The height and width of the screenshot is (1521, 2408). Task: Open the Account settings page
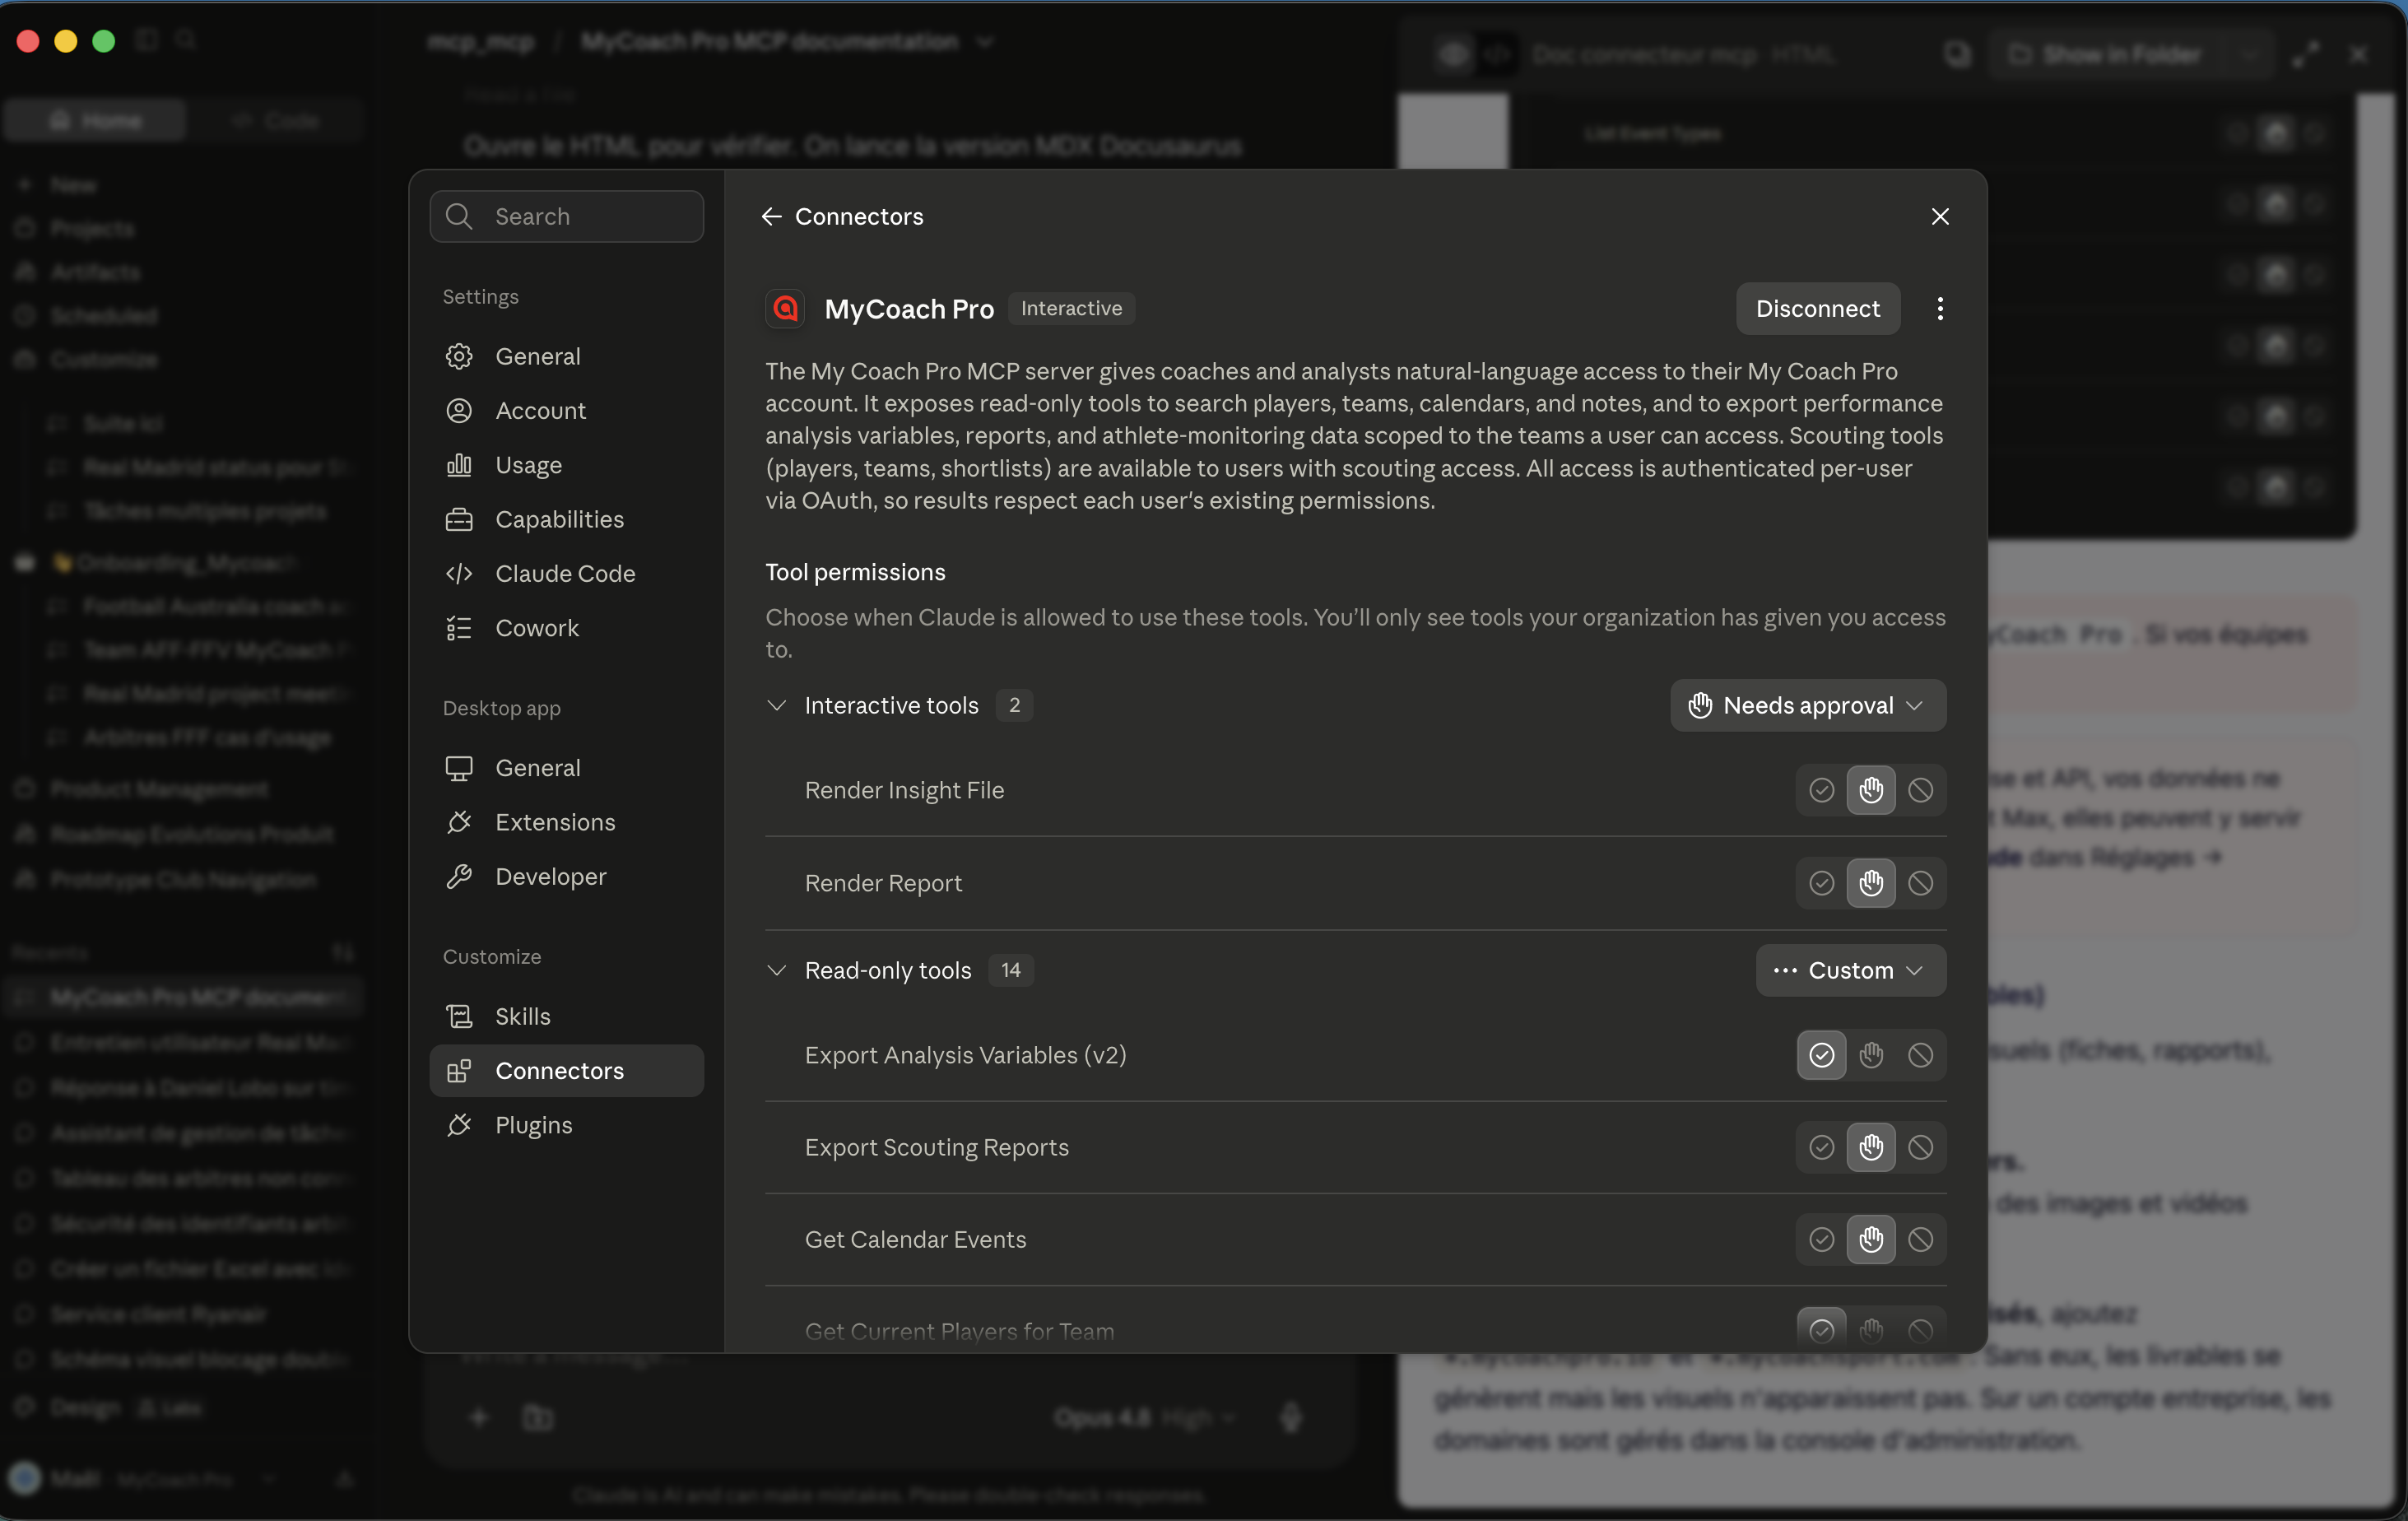tap(566, 410)
